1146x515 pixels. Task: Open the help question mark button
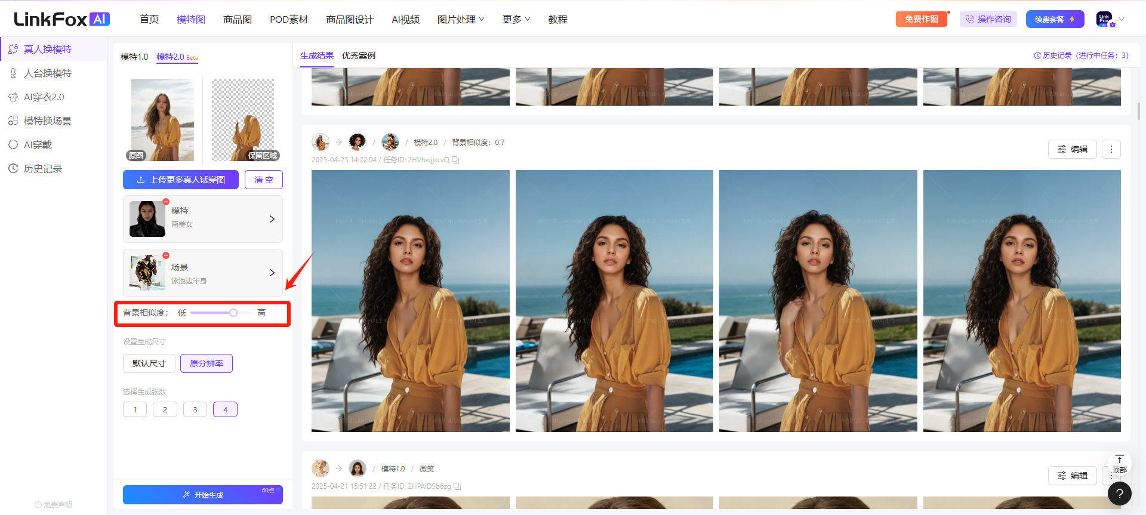(x=1120, y=494)
